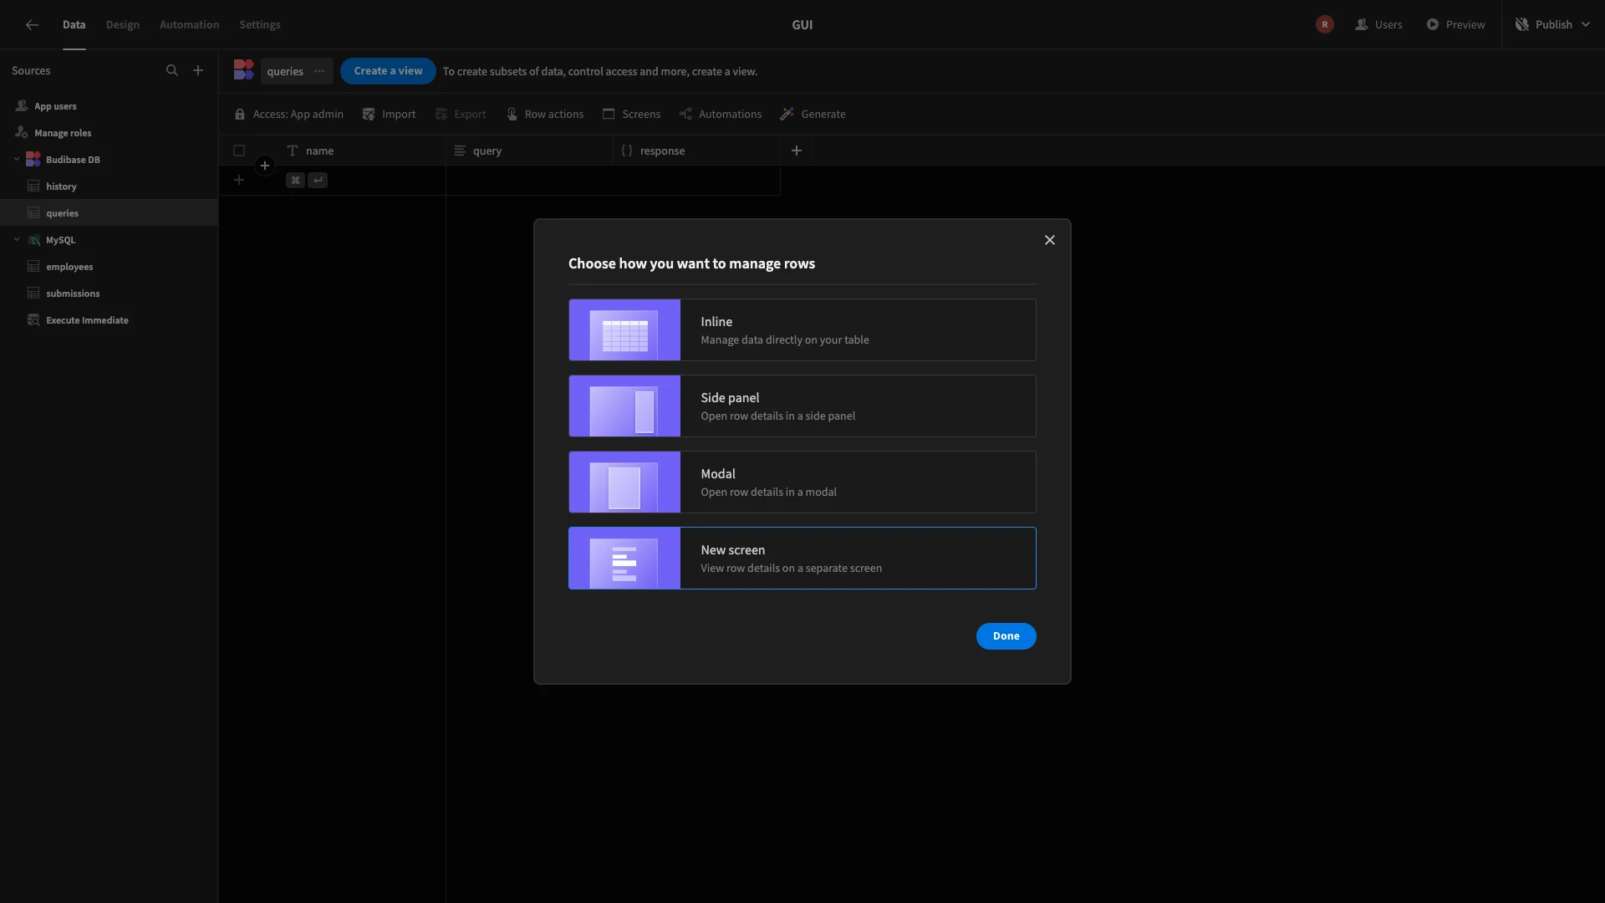Click the plus icon to add a source
This screenshot has height=903, width=1605.
(x=198, y=70)
